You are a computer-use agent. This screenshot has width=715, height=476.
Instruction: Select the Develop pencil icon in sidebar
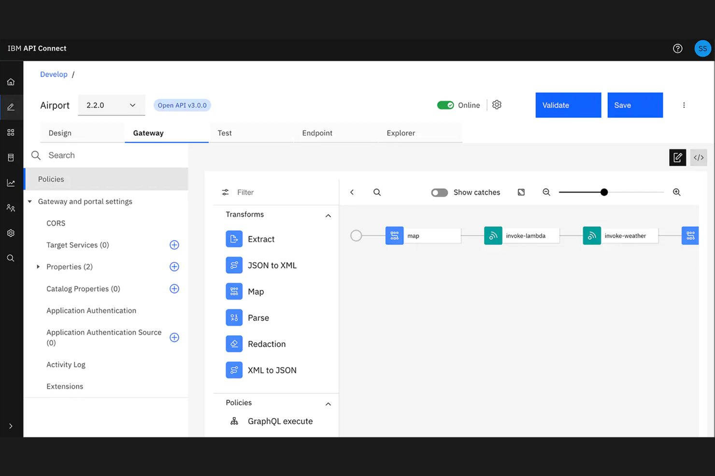11,107
